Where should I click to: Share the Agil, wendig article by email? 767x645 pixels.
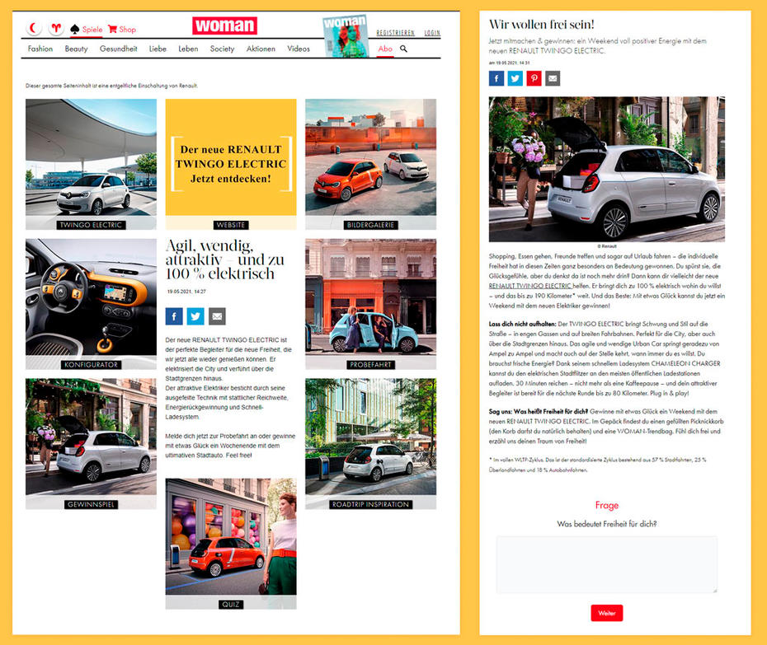[217, 316]
